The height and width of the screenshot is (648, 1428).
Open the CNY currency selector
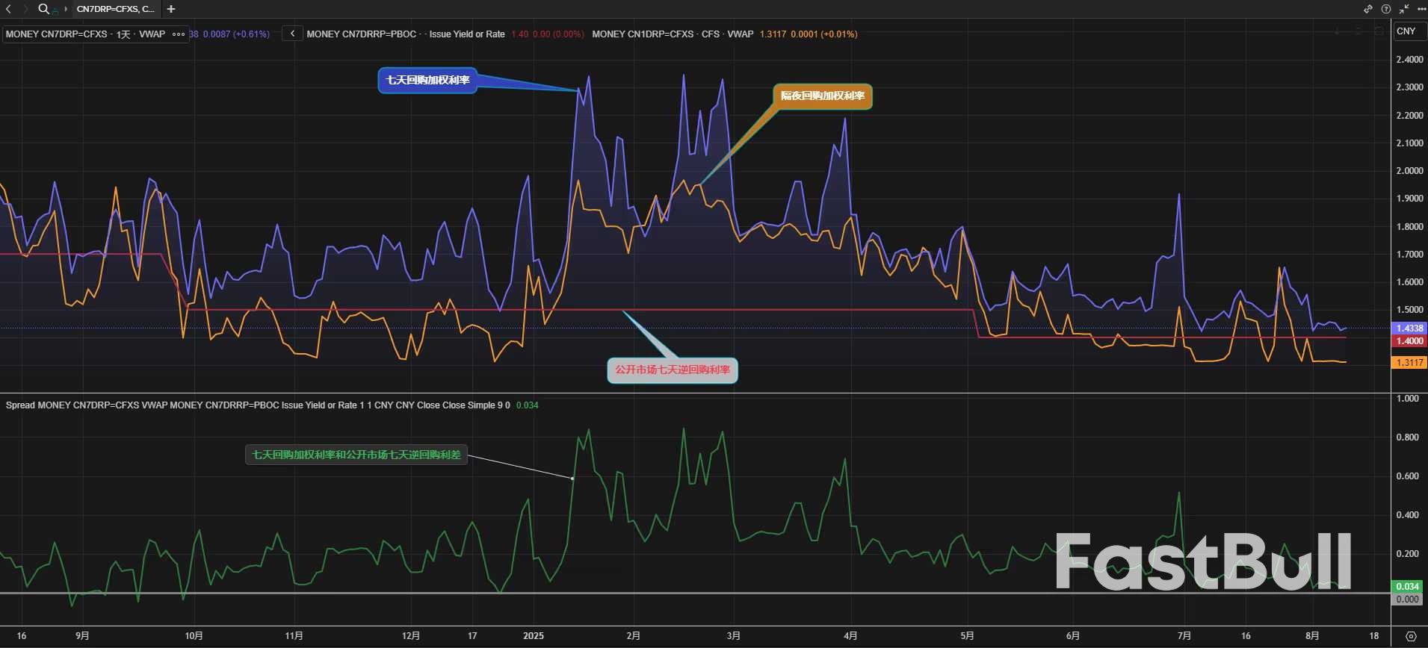point(1407,31)
